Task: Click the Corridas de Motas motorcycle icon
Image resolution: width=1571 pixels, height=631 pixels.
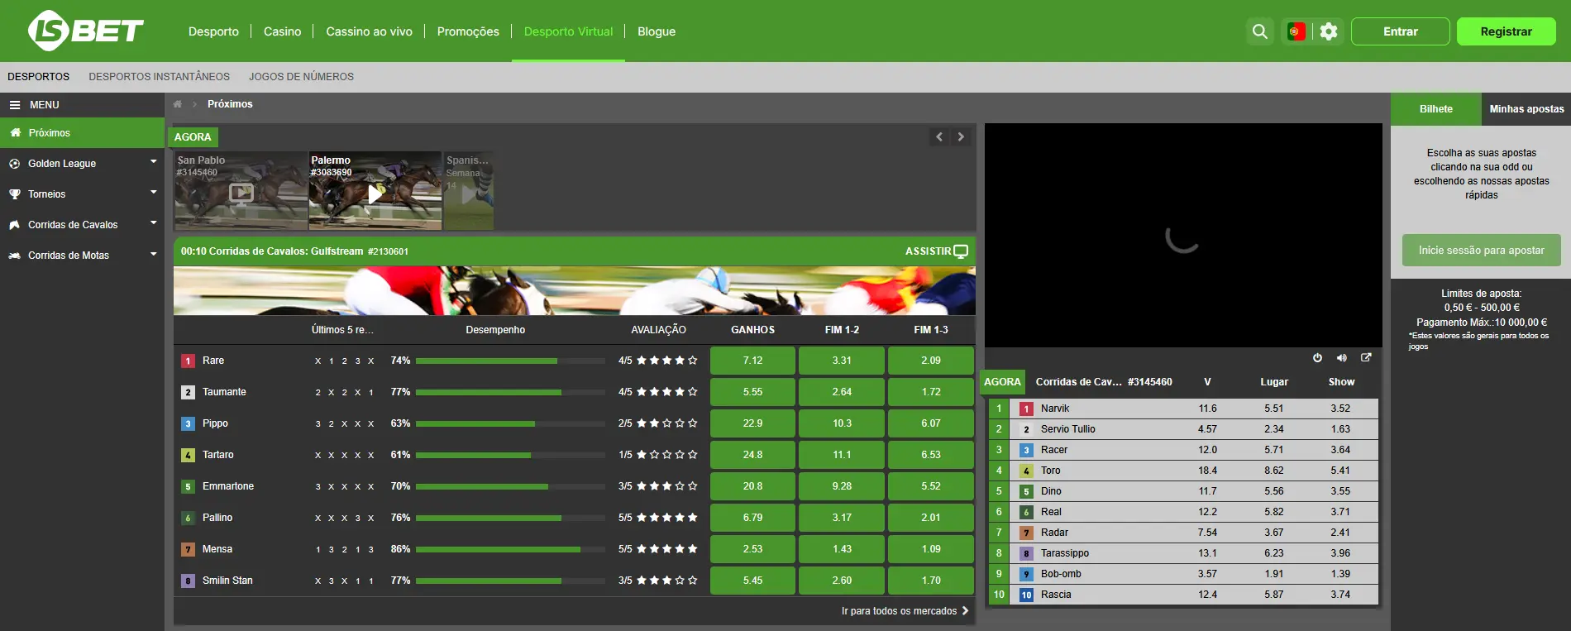Action: [x=15, y=256]
